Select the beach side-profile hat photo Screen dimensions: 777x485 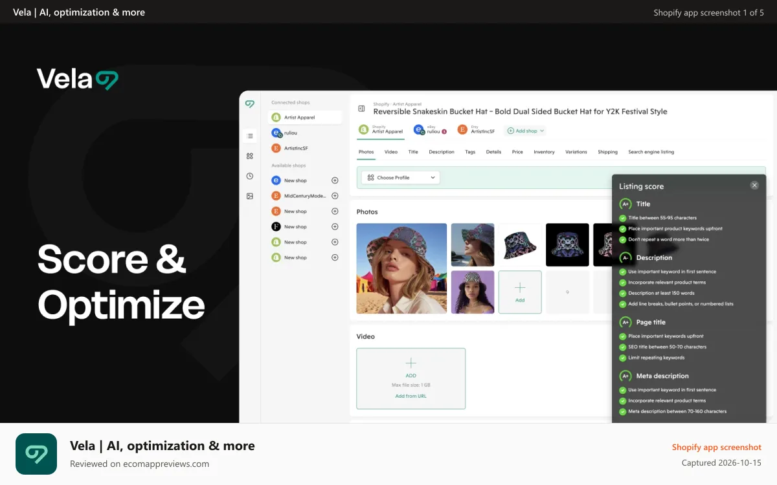click(473, 245)
